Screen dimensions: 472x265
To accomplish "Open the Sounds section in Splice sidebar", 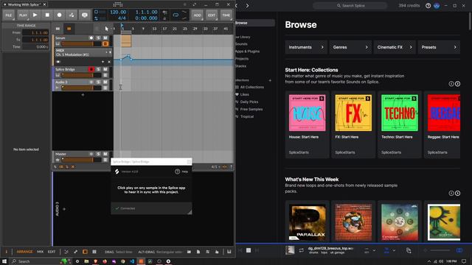I will pyautogui.click(x=241, y=44).
